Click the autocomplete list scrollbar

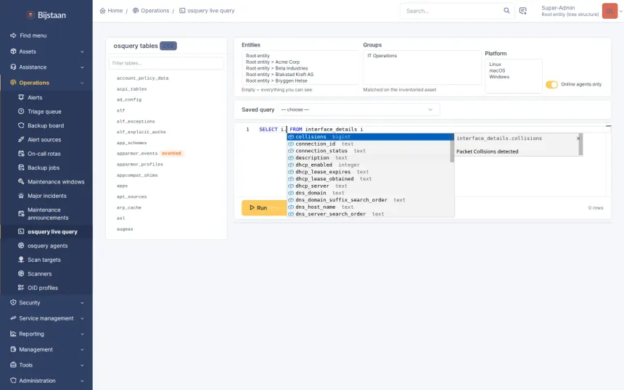[452, 149]
